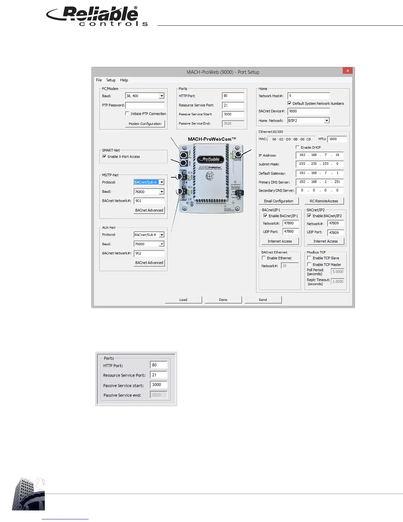Open the Setup menu
The width and height of the screenshot is (403, 522).
[111, 80]
